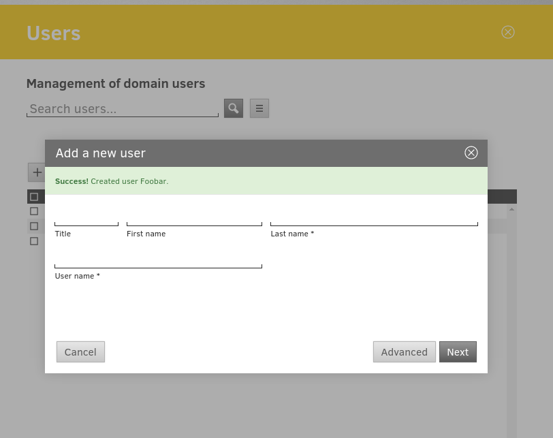
Task: Check the second user row checkbox
Action: click(x=34, y=226)
